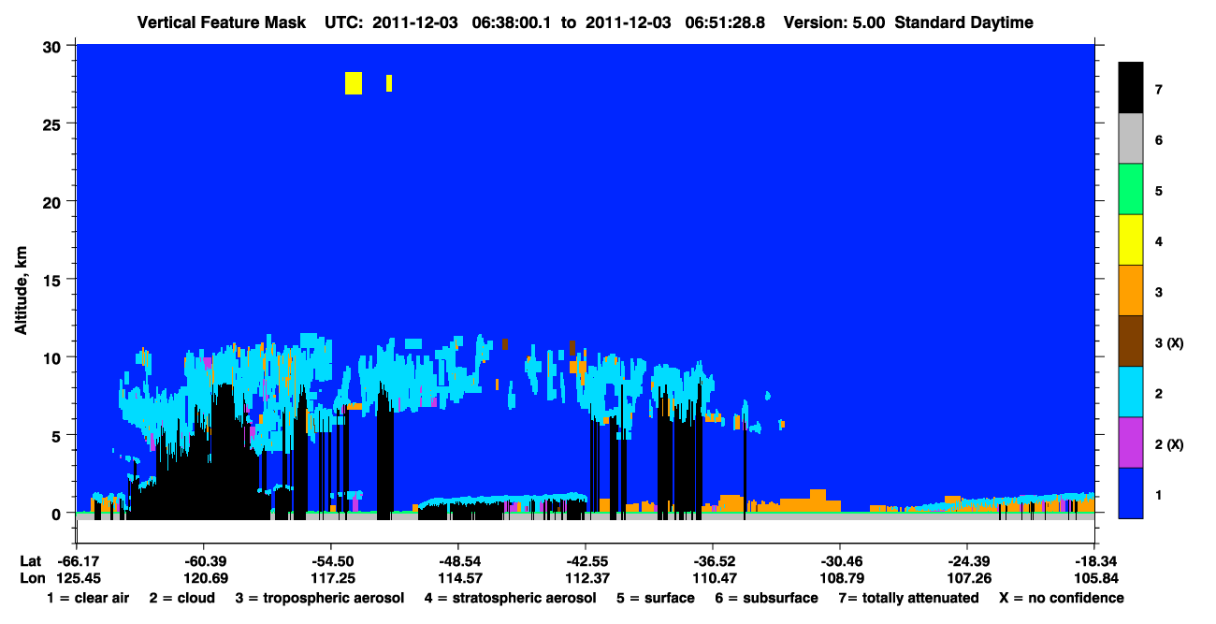Click longitude value 105.84
Viewport: 1216px width, 624px height.
point(1094,578)
